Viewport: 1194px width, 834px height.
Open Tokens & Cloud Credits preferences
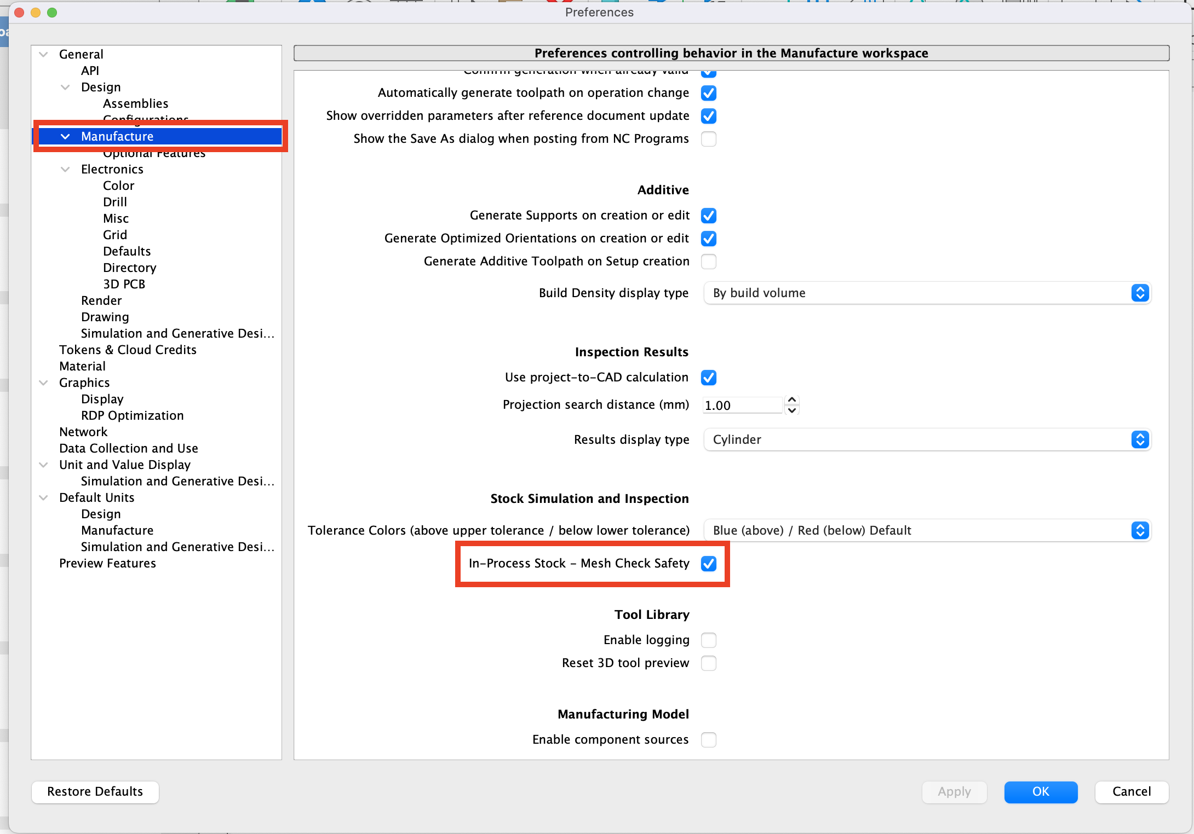(x=128, y=350)
